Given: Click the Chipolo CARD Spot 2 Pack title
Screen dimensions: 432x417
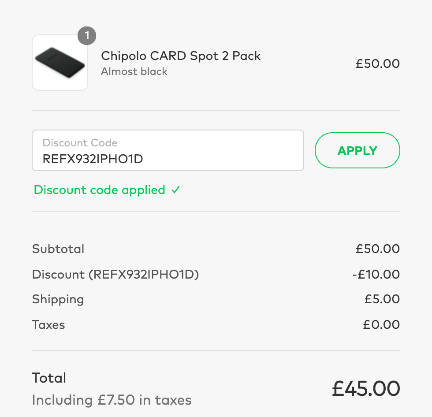Looking at the screenshot, I should pos(181,56).
